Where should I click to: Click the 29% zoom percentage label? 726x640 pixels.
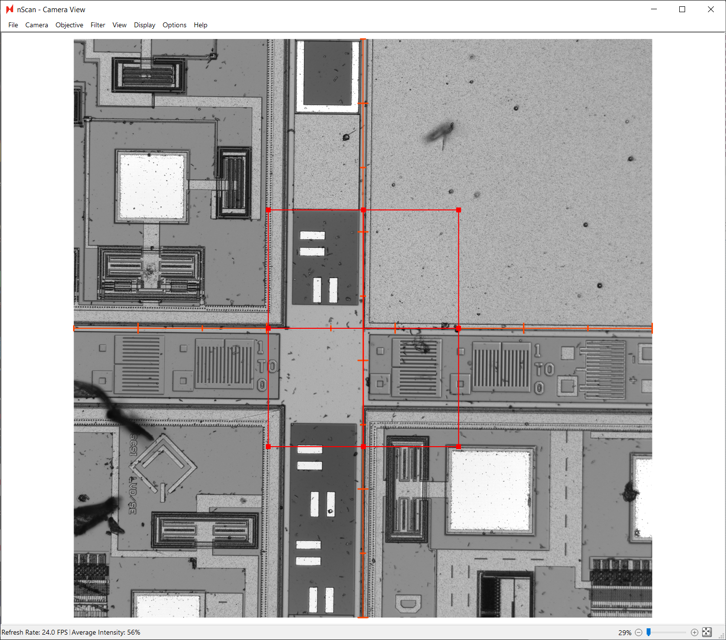[x=624, y=632]
